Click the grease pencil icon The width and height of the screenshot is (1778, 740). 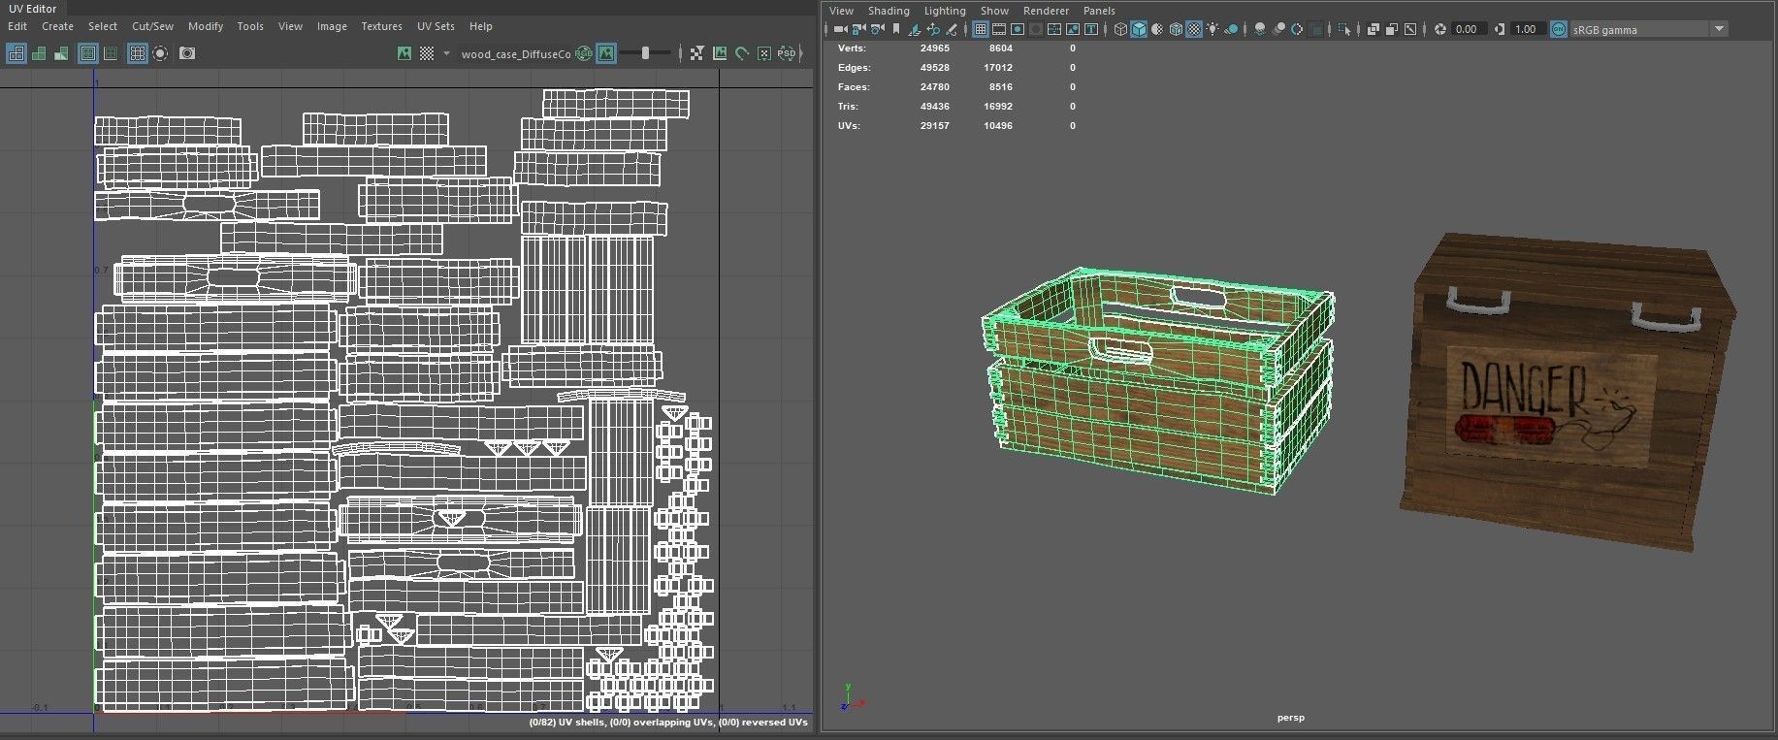click(951, 29)
